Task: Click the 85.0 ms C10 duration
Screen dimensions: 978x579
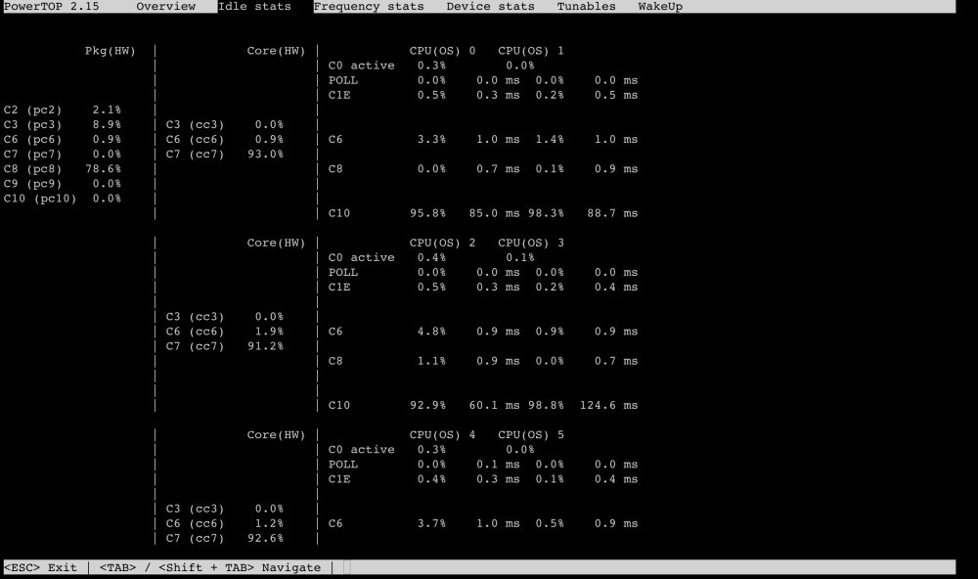Action: (x=494, y=213)
